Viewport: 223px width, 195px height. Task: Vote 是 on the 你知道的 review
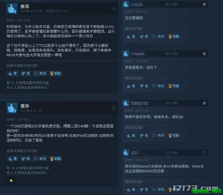pyautogui.click(x=13, y=74)
